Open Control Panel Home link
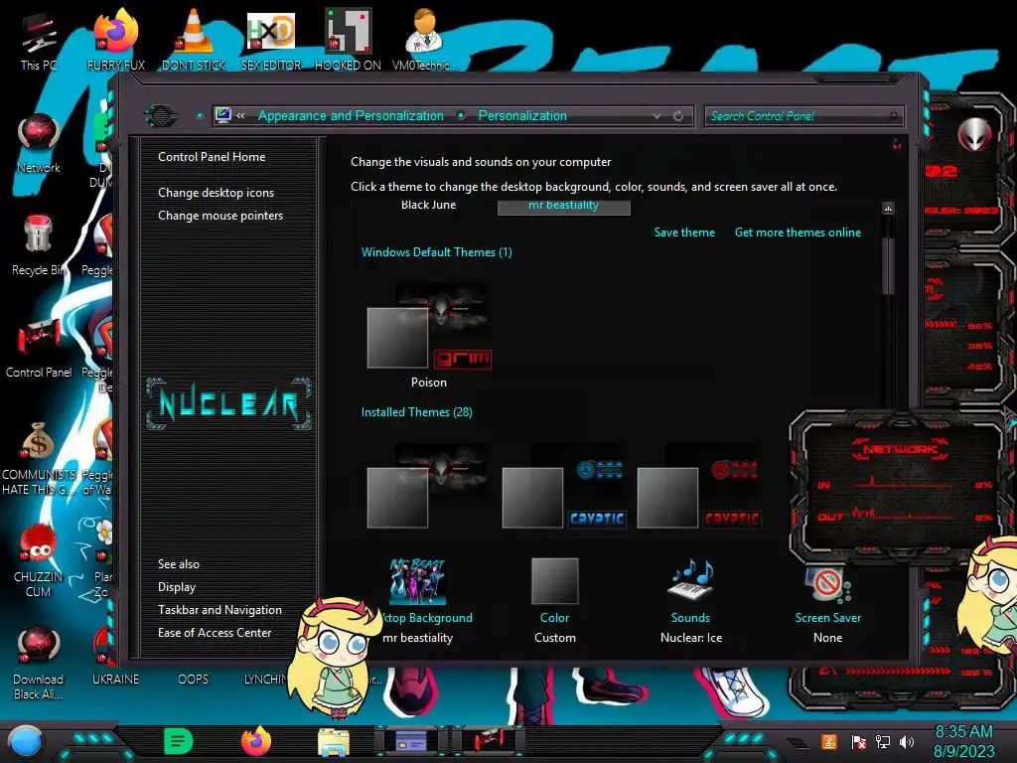1017x763 pixels. pos(212,157)
